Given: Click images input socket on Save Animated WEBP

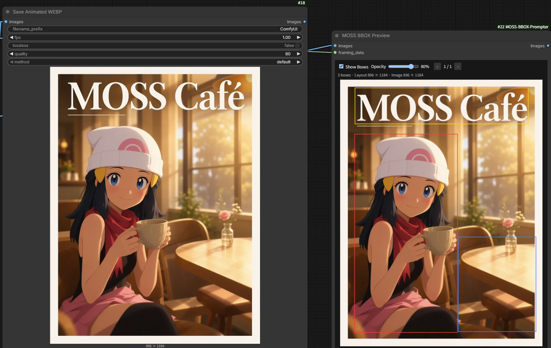Looking at the screenshot, I should [6, 22].
